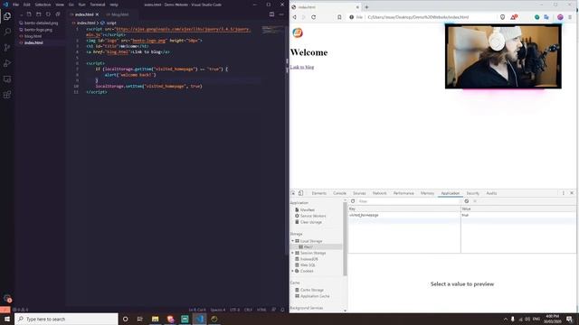Screen dimensions: 579x325
Task: Reload the browser page
Action: click(314, 17)
